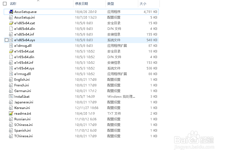Image resolution: width=227 pixels, height=155 pixels.
Task: Click the 18/7/20 13:23 date cell
Action: pos(86,17)
